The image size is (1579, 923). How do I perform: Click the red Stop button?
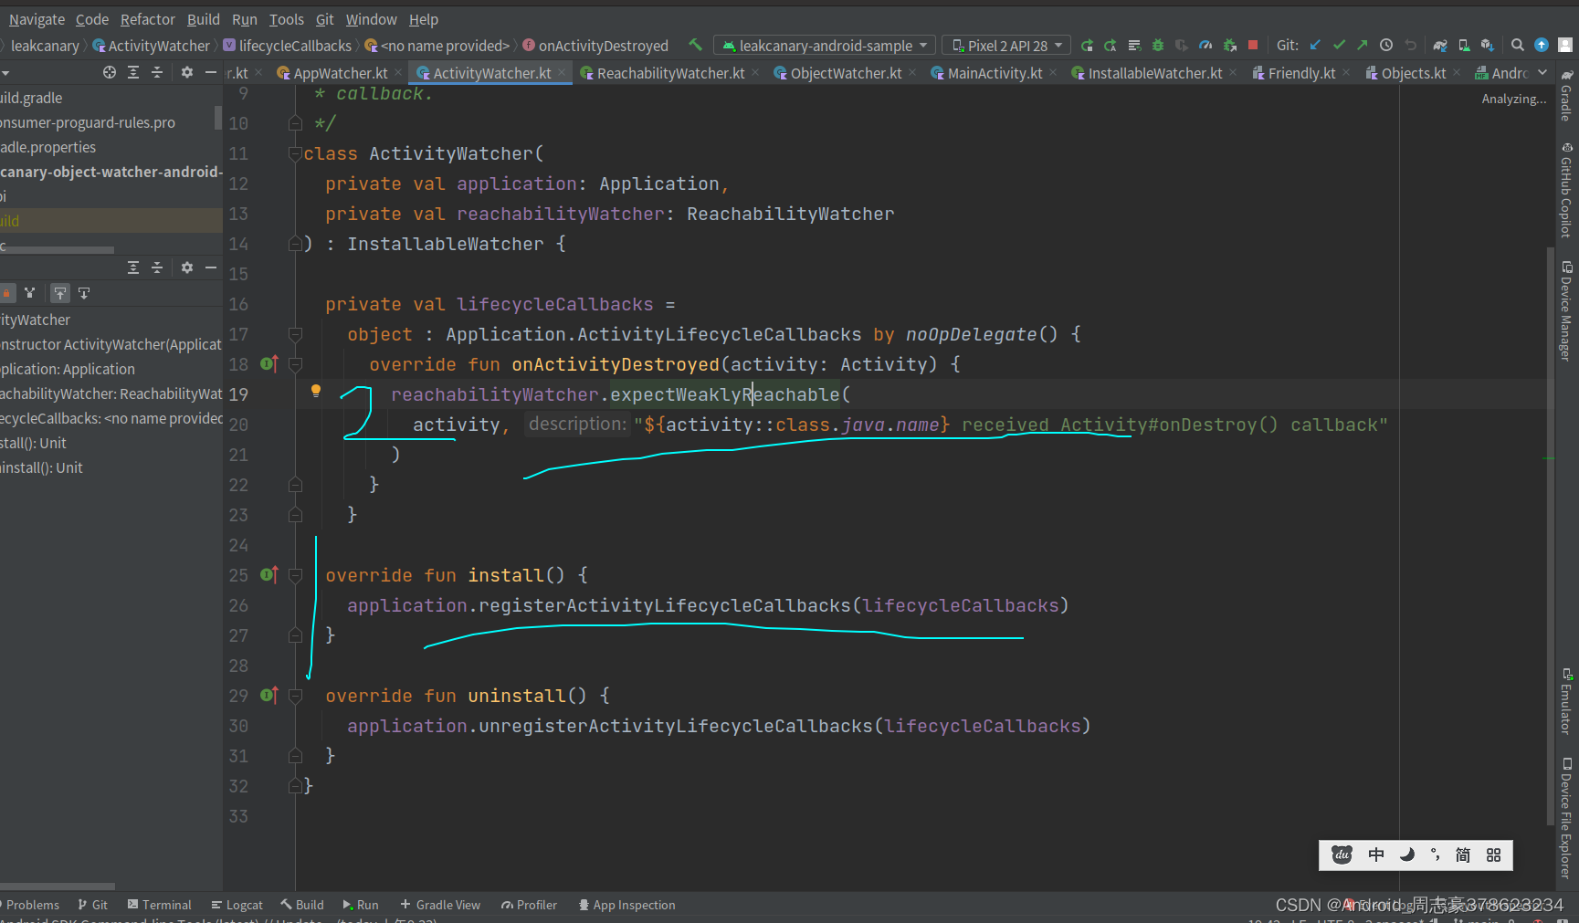[x=1253, y=45]
